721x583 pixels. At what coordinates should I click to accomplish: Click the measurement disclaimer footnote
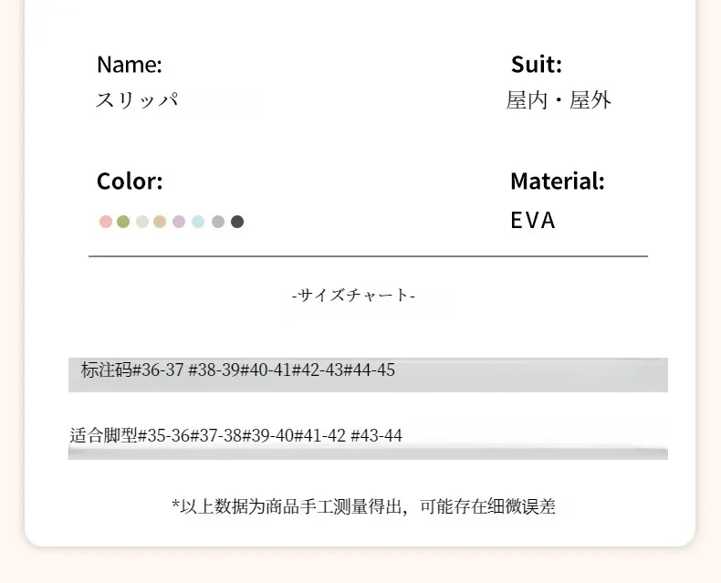(363, 506)
